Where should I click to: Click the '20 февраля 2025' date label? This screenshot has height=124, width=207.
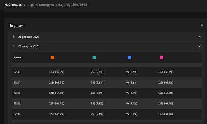[29, 46]
